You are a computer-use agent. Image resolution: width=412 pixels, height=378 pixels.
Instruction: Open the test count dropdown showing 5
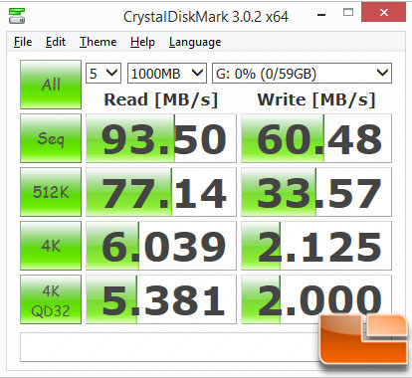[x=103, y=74]
